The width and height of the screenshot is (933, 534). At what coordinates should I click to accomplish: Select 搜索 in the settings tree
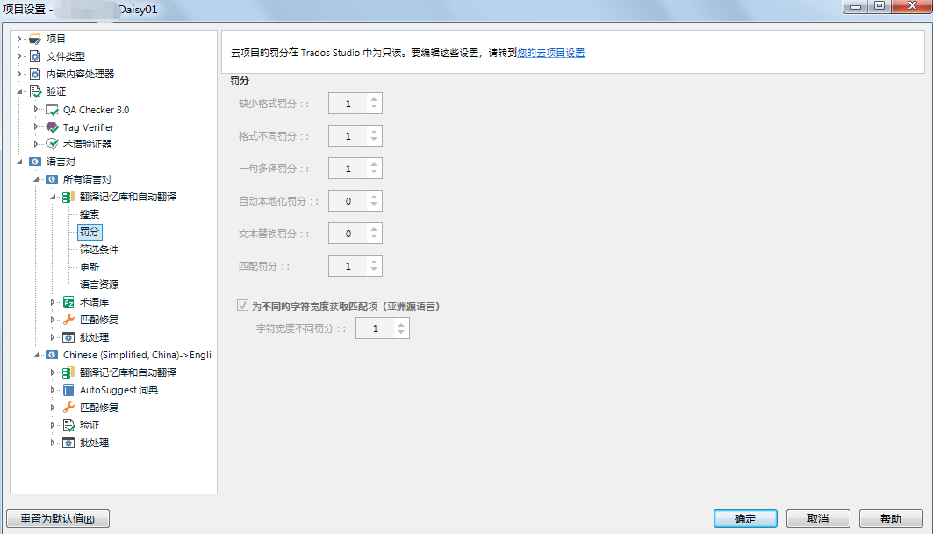(x=90, y=214)
